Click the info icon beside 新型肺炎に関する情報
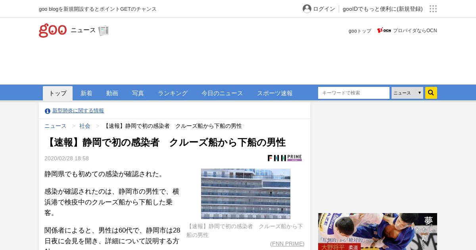Viewport: 476px width, 250px height. point(48,111)
